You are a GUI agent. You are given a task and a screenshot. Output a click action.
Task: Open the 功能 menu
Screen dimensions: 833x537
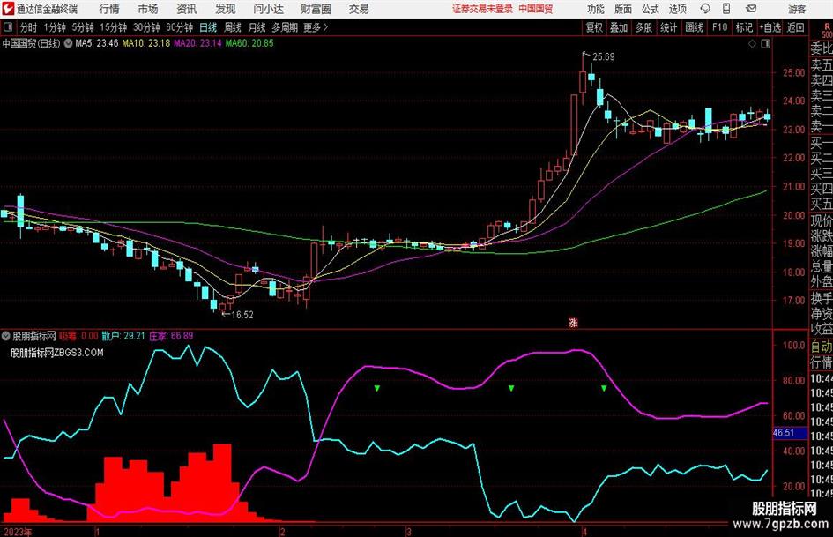coord(596,9)
